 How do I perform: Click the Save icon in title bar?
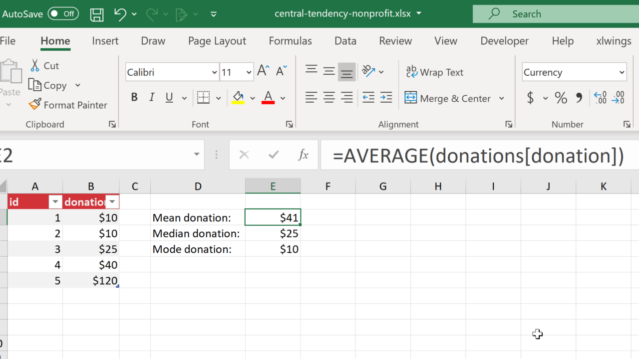click(97, 14)
